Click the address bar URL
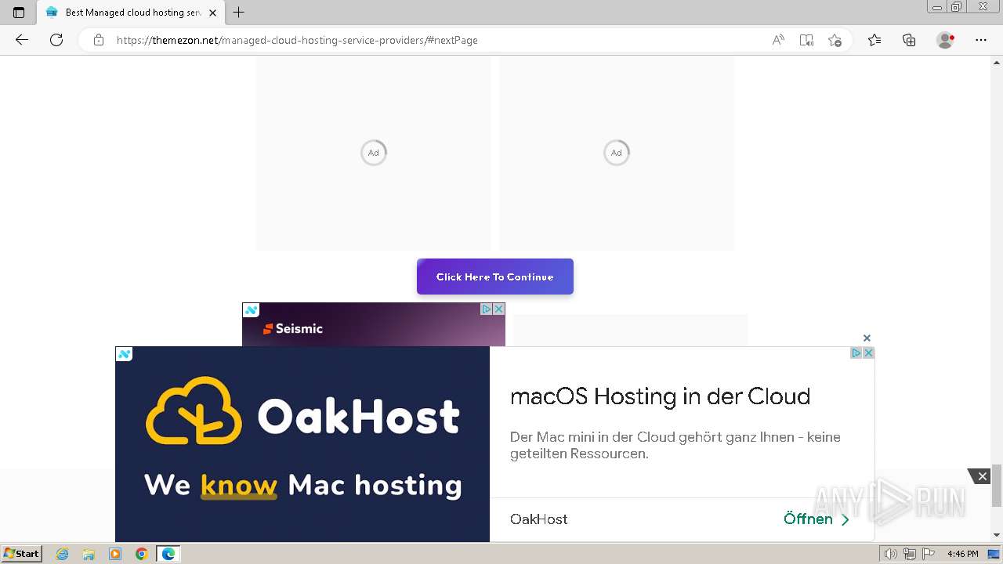The height and width of the screenshot is (564, 1003). pos(297,40)
